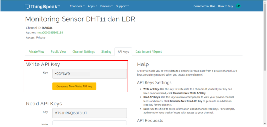
Task: Open the Data Import / Export tab
Action: pyautogui.click(x=148, y=51)
